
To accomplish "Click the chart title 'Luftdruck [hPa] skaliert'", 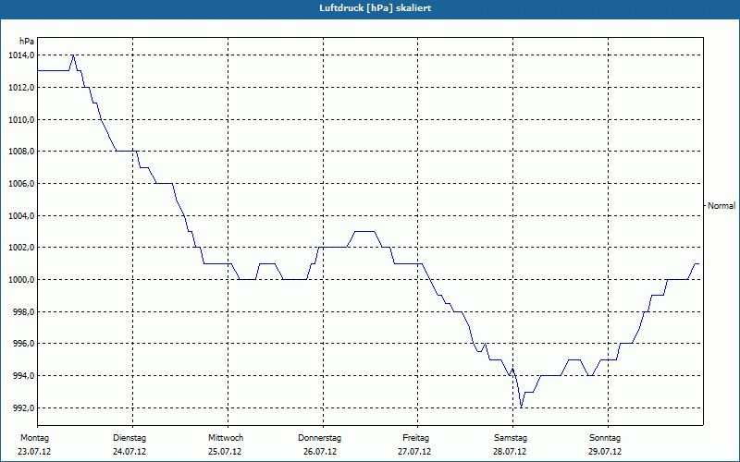I will click(376, 8).
